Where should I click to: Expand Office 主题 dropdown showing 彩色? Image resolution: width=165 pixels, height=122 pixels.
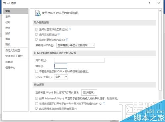61,77
